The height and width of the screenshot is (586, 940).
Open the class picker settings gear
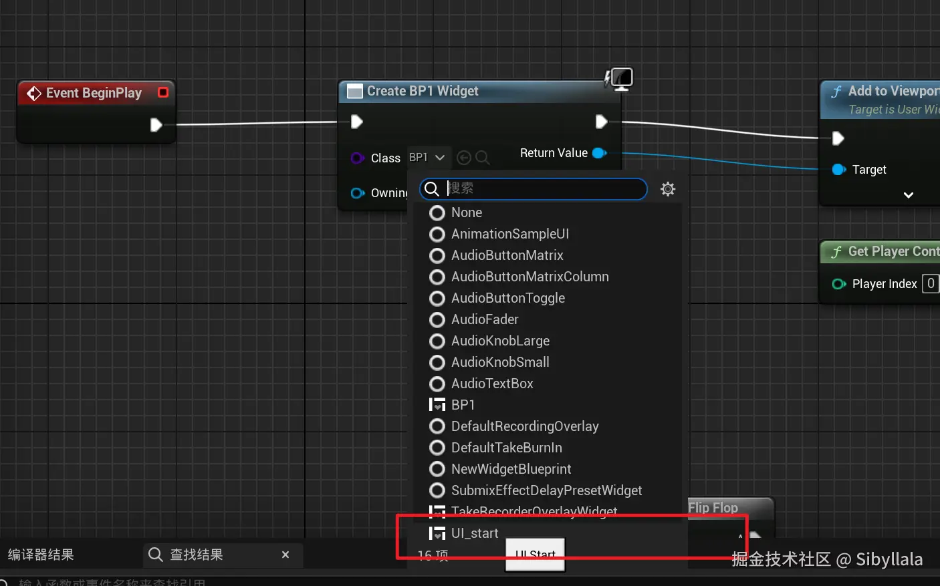[667, 189]
